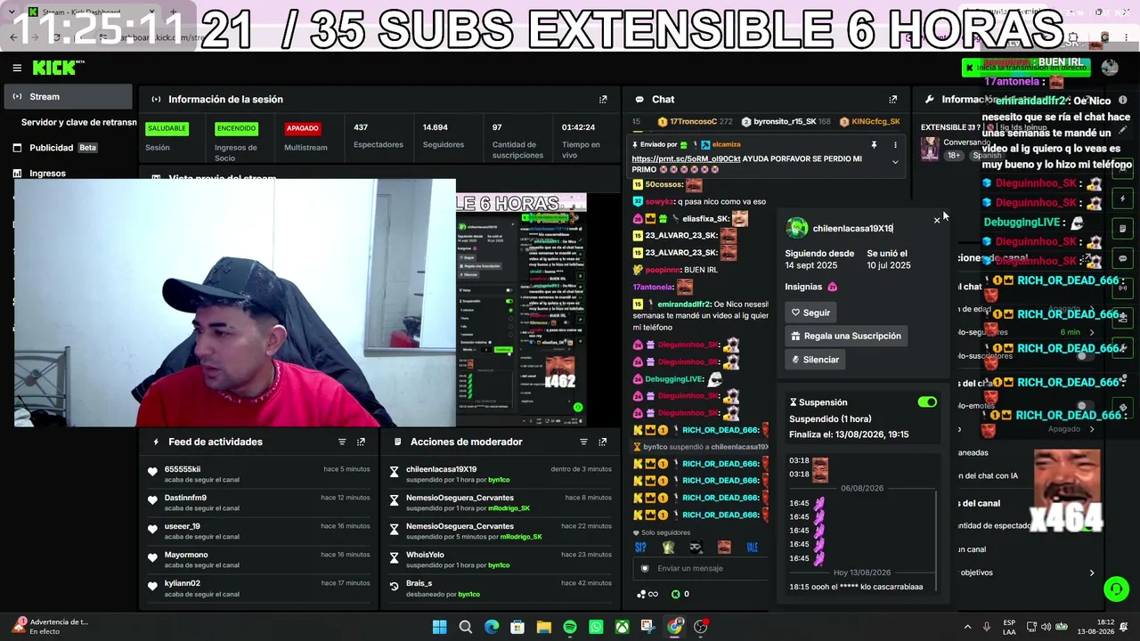Click the Silenciar button
This screenshot has width=1140, height=641.
click(815, 360)
